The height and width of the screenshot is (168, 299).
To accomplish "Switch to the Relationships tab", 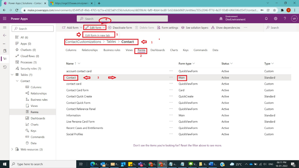I will point(90,50).
